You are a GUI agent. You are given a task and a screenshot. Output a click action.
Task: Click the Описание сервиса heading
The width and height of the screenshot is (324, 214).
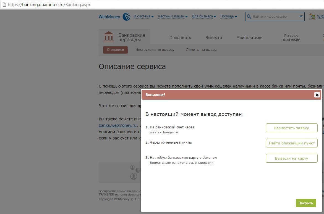132,67
